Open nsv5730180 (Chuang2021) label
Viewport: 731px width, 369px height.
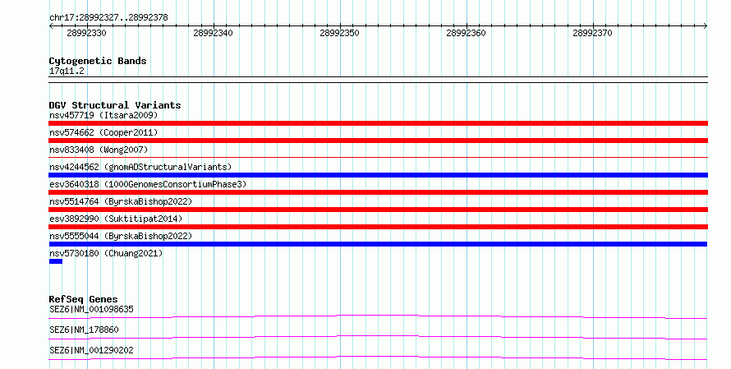click(106, 253)
